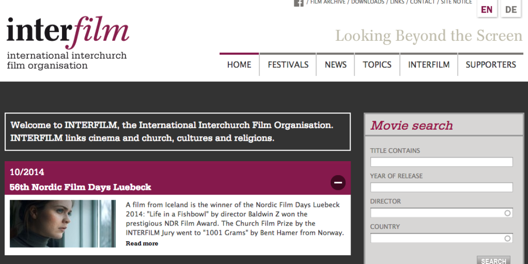Submit the movie SEARCH button
The image size is (528, 264).
click(493, 260)
